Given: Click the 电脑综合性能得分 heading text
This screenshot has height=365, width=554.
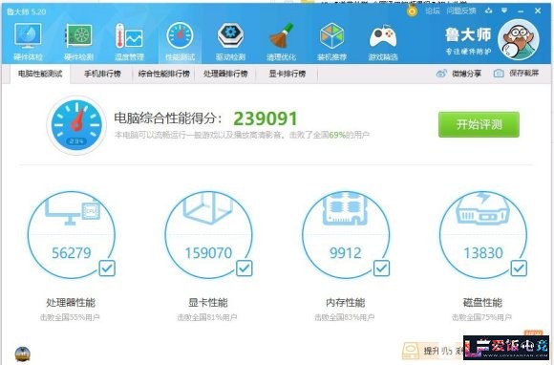Looking at the screenshot, I should (168, 118).
